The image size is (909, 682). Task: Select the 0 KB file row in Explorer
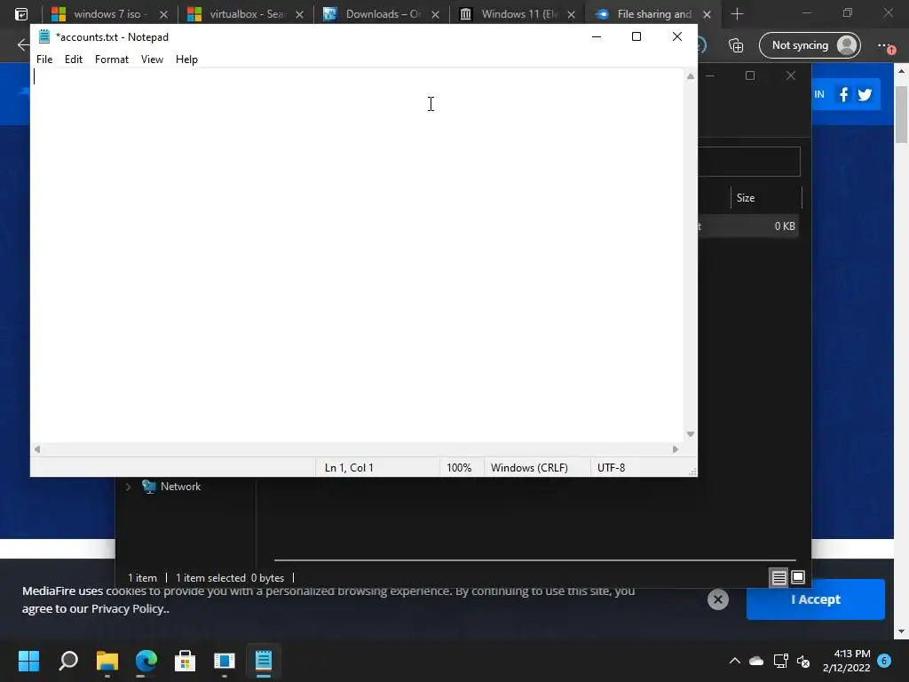coord(747,226)
